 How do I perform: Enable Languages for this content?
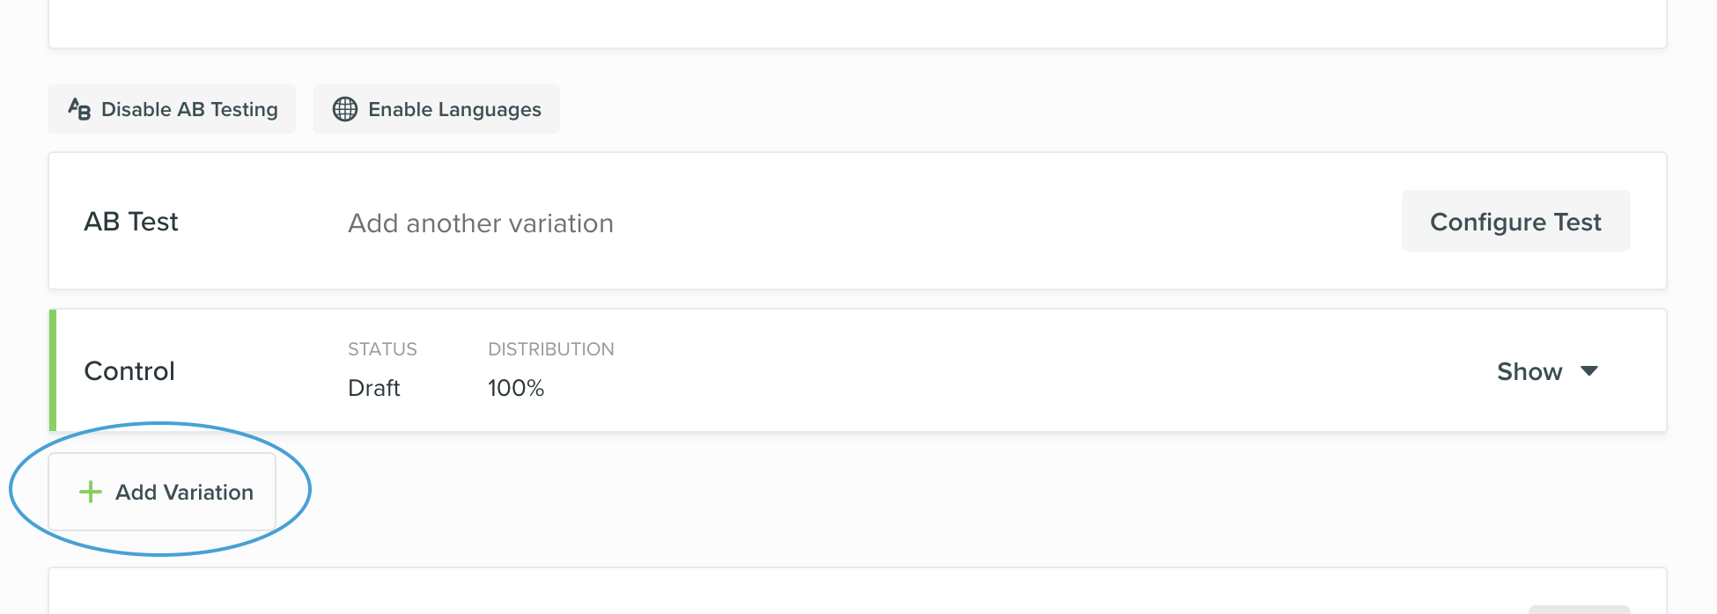[437, 109]
